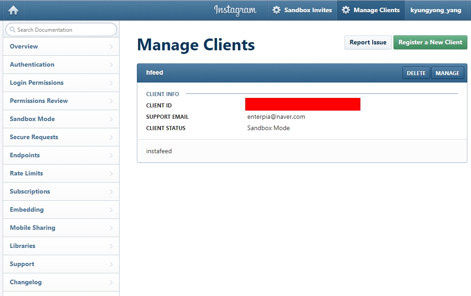Expand the Overview chevron arrow

pos(111,47)
